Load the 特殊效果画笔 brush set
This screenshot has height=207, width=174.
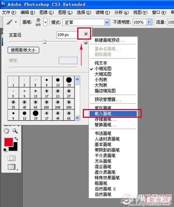[107, 178]
